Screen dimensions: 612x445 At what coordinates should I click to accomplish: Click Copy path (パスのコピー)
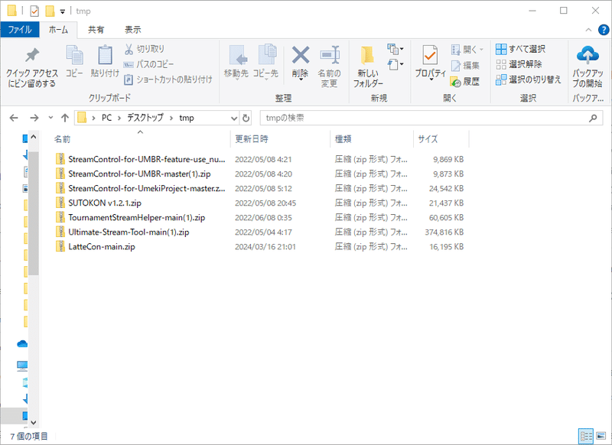[x=148, y=64]
